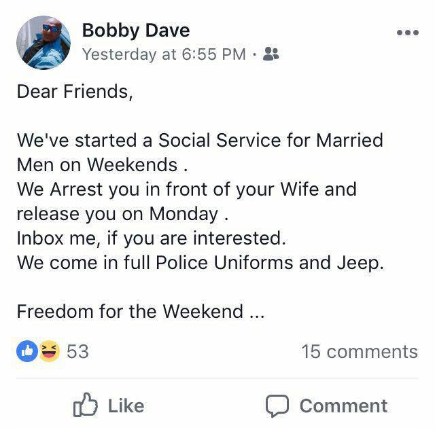This screenshot has height=430, width=435.
Task: Click the Friends audience icon beside timestamp
Action: [x=271, y=54]
